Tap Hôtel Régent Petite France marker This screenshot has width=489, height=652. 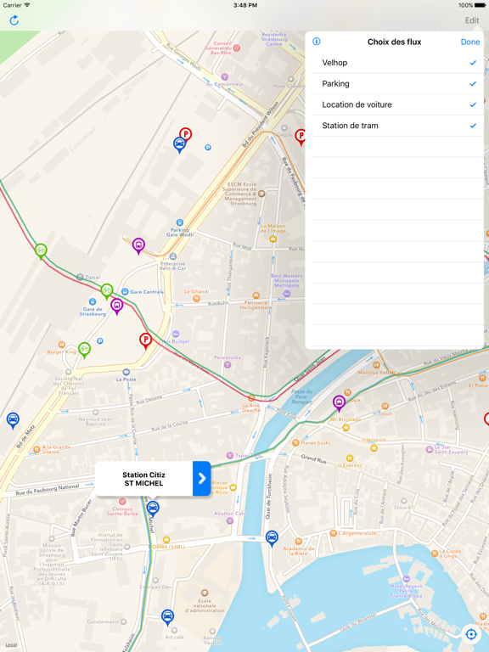(407, 579)
